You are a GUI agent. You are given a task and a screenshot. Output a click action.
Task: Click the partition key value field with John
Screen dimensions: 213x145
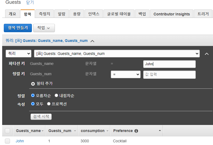169,64
